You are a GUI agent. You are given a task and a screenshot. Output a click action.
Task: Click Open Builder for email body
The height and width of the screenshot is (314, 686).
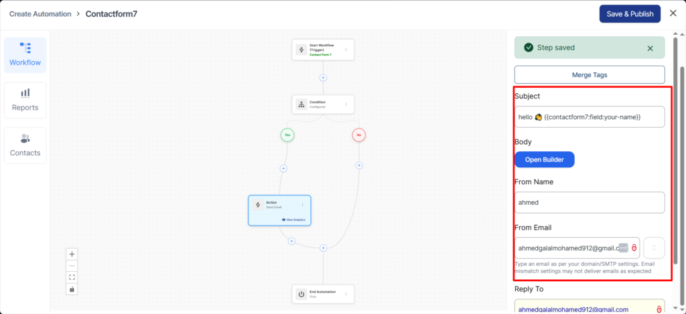544,159
